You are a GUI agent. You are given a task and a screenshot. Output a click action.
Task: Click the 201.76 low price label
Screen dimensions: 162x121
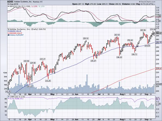8,92
